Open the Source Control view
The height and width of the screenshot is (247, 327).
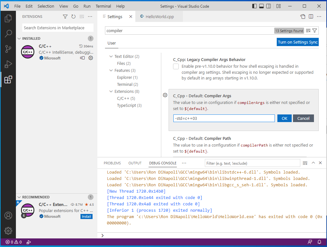tap(8, 49)
